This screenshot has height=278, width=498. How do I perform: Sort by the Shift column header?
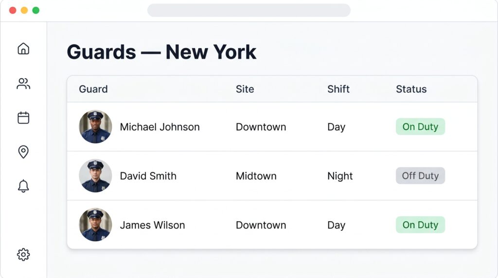pyautogui.click(x=338, y=89)
